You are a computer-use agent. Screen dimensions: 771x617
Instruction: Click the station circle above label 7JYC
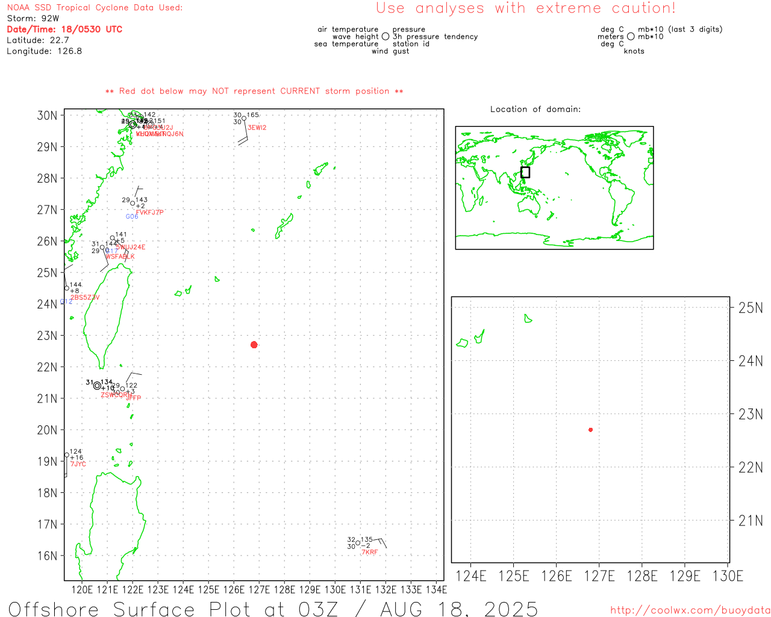[x=67, y=455]
